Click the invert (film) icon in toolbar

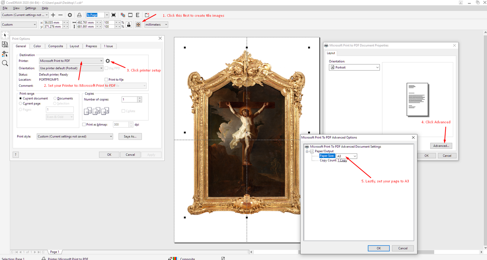pos(130,15)
